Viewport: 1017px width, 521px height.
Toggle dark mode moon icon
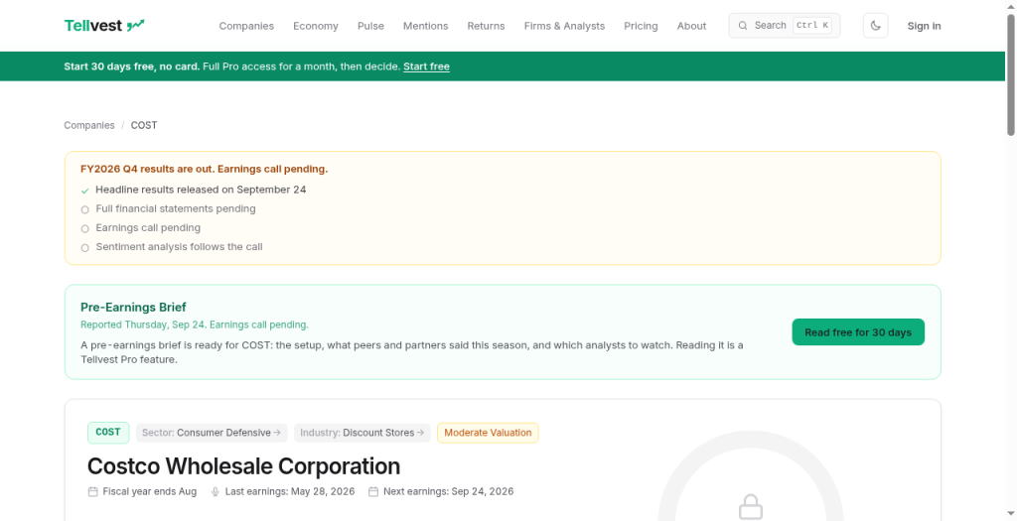pos(875,25)
